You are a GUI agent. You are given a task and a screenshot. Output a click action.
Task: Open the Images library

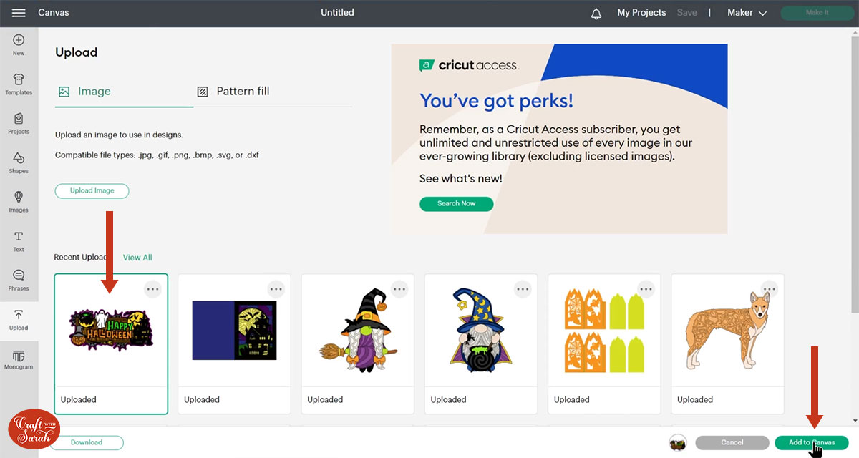[x=19, y=201]
